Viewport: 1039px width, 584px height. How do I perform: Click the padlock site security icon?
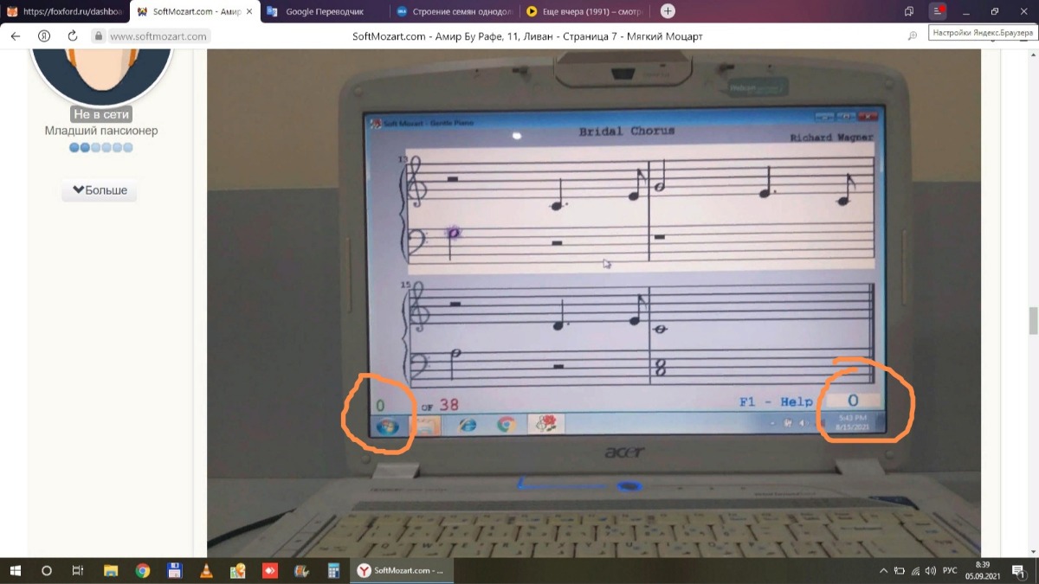pyautogui.click(x=99, y=36)
